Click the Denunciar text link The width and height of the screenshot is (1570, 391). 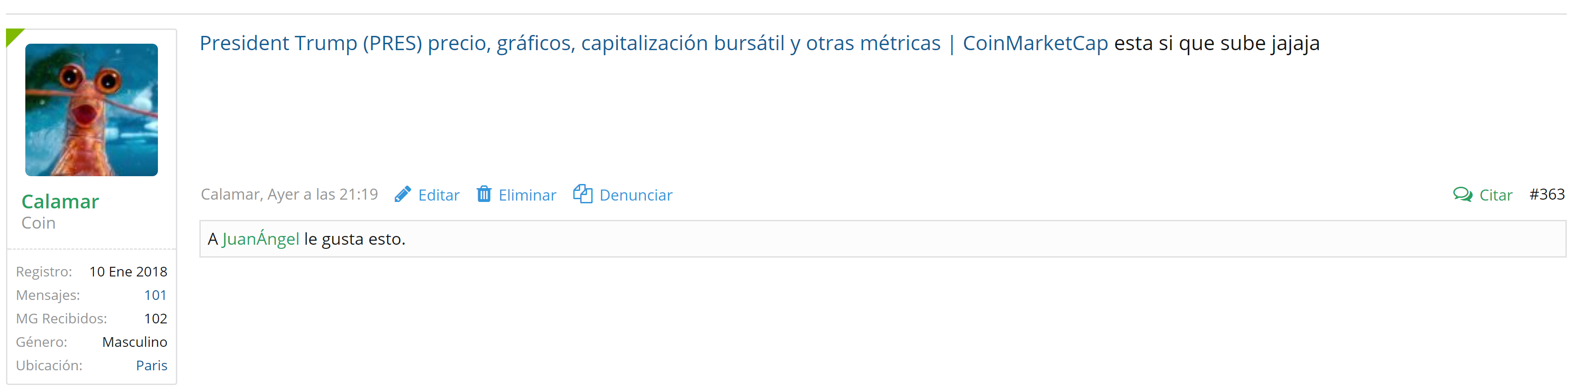(636, 195)
